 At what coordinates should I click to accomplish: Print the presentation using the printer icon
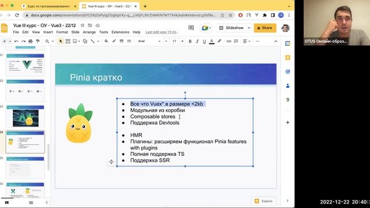tap(31, 41)
